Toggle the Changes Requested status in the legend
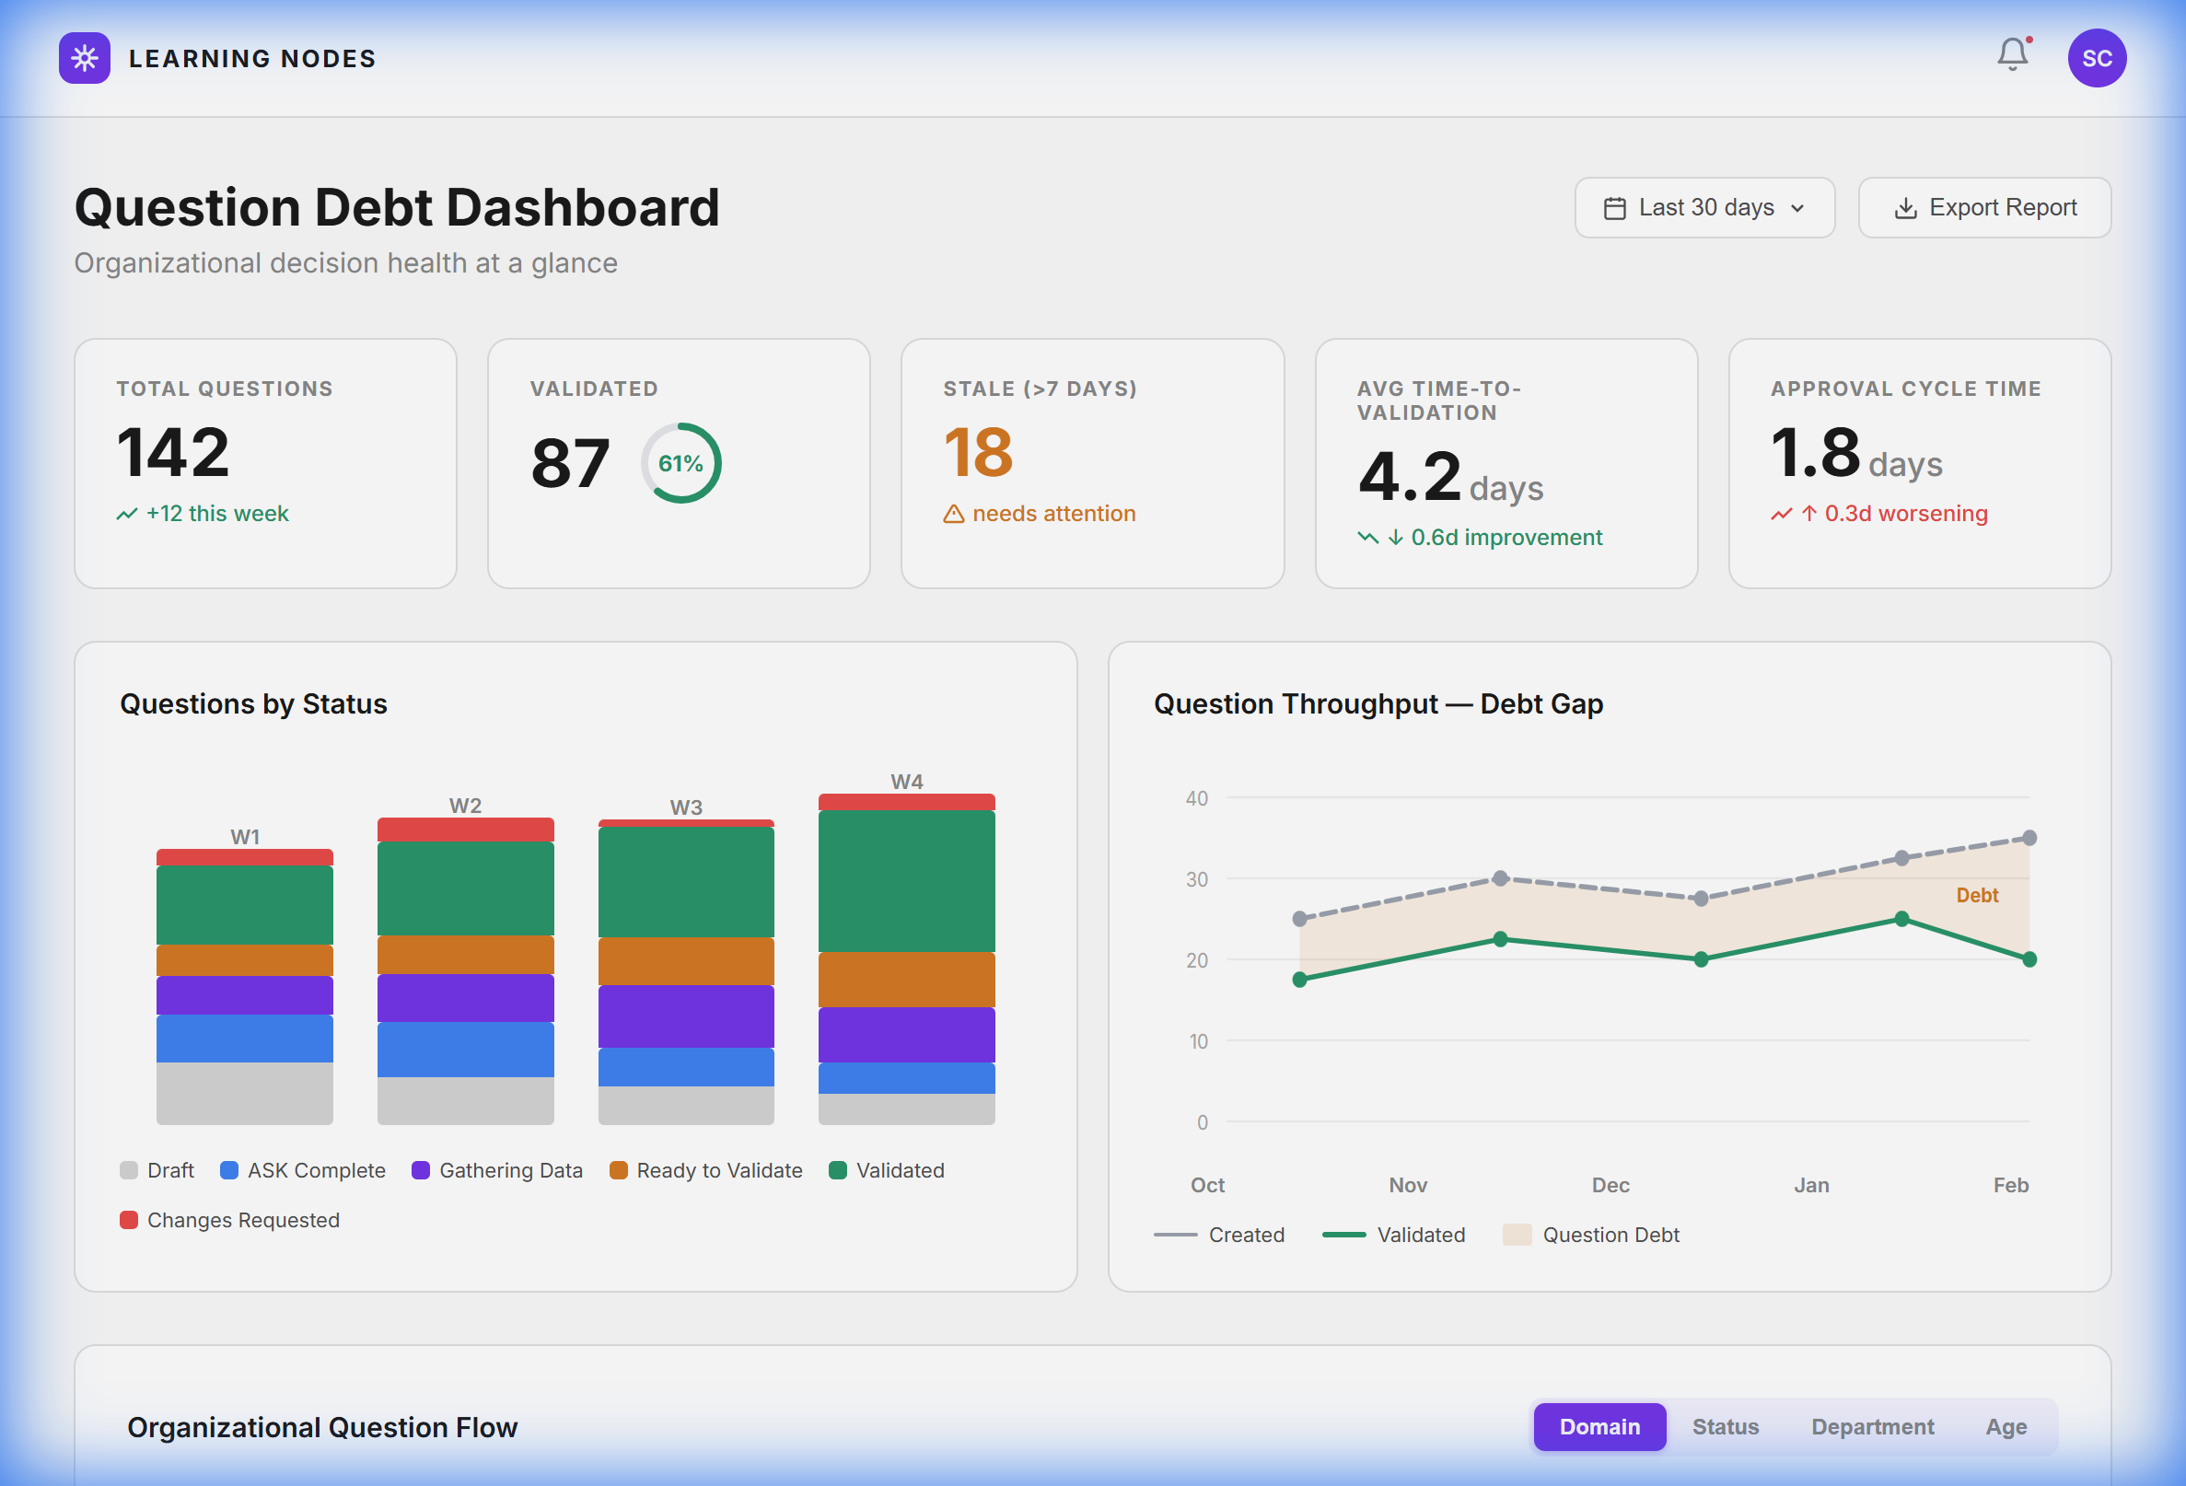The height and width of the screenshot is (1486, 2186). (228, 1220)
